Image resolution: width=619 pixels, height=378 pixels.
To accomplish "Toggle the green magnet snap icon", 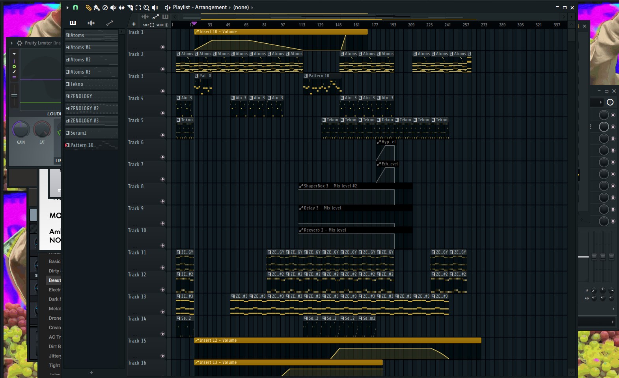I will click(76, 7).
